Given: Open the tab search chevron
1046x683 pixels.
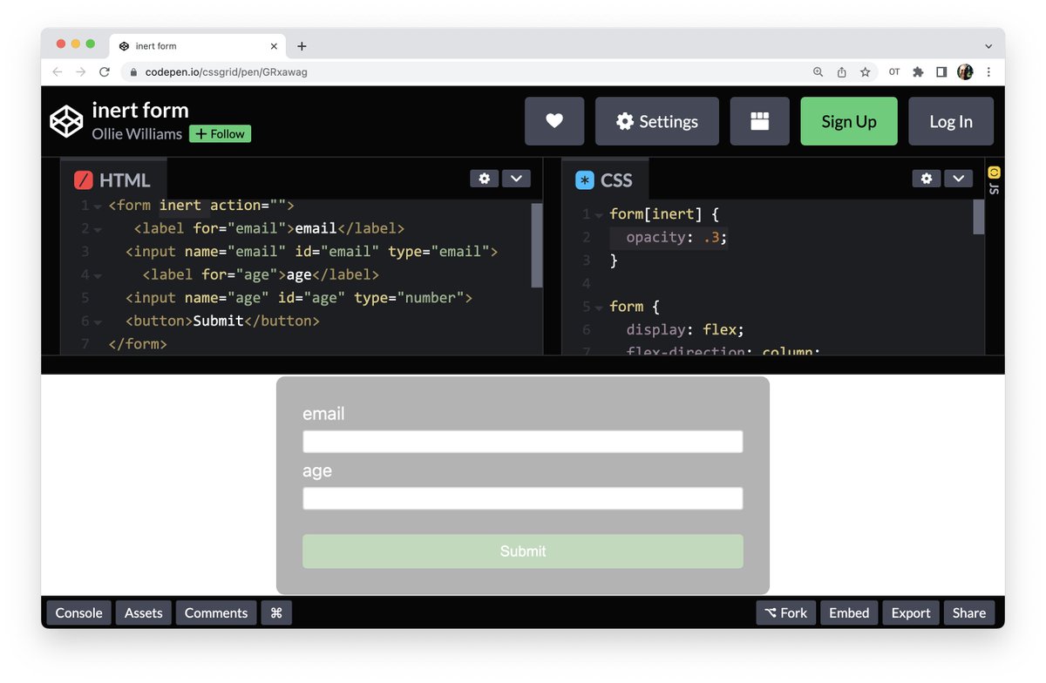Looking at the screenshot, I should (988, 46).
